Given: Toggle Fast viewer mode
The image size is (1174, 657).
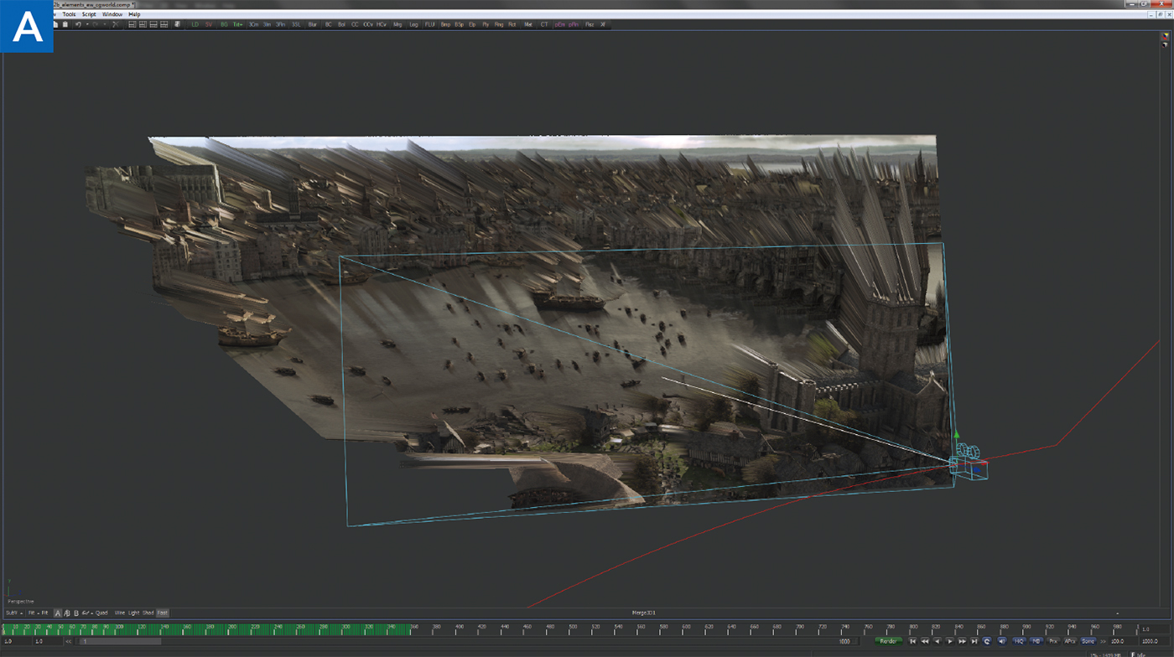Looking at the screenshot, I should tap(163, 613).
